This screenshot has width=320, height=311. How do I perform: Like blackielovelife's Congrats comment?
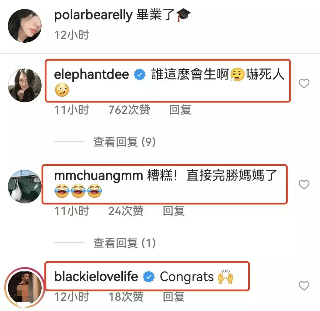click(x=304, y=286)
